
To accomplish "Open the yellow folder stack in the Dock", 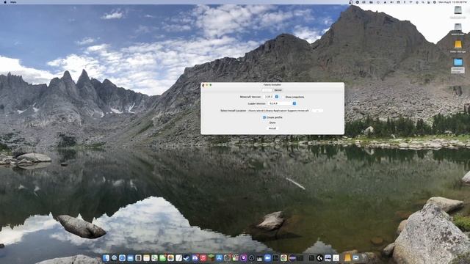I will [347, 257].
